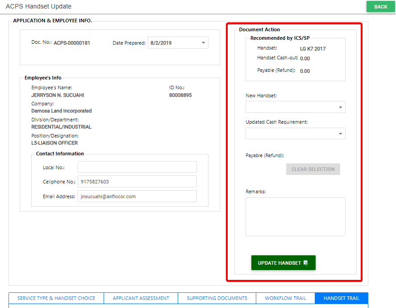Select the Handset Trail tab
Screen dimensions: 396x308
[341, 298]
